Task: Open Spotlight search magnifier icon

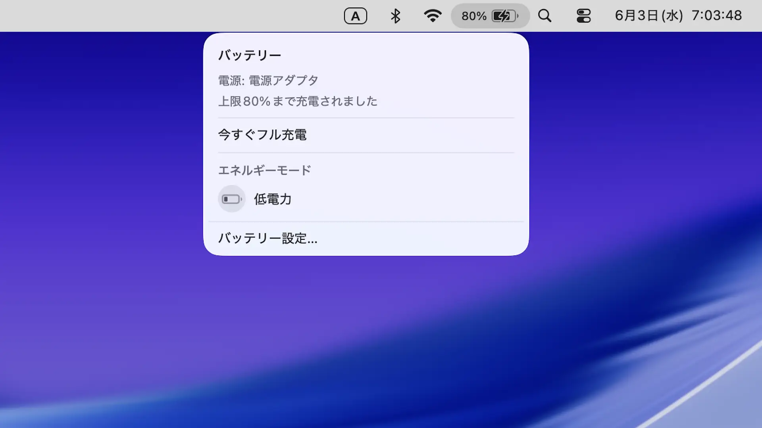Action: pos(545,16)
